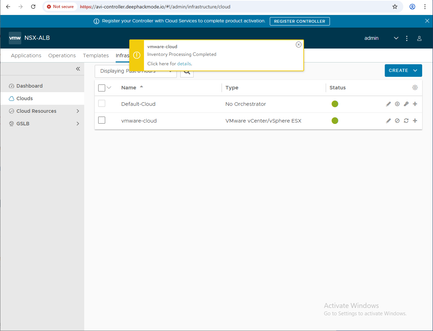Click the circle-slash icon in the vmware-cloud row
433x331 pixels.
coord(397,121)
